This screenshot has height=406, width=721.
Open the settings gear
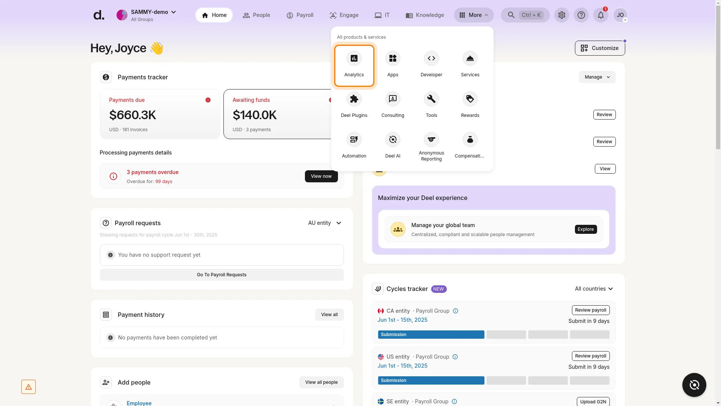pos(562,15)
